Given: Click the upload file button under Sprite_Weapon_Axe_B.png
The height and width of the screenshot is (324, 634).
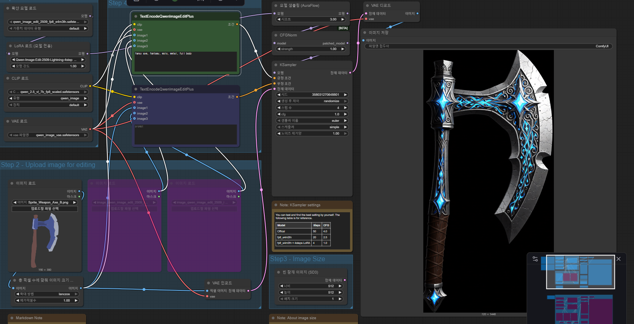Looking at the screenshot, I should [x=45, y=209].
